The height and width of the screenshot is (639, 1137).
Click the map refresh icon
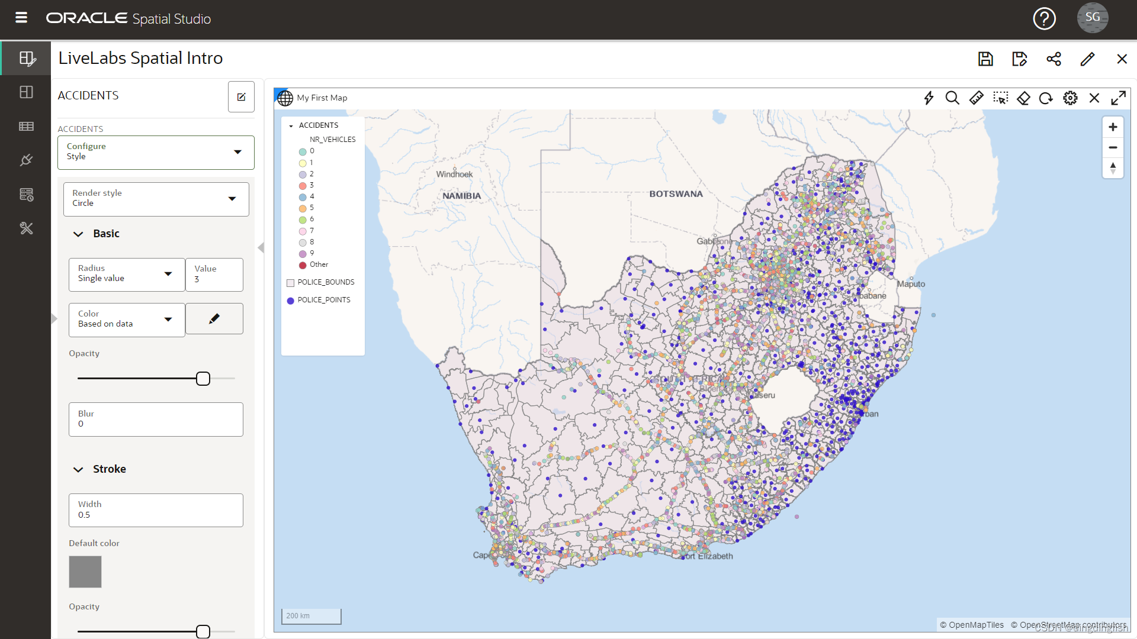tap(1046, 98)
